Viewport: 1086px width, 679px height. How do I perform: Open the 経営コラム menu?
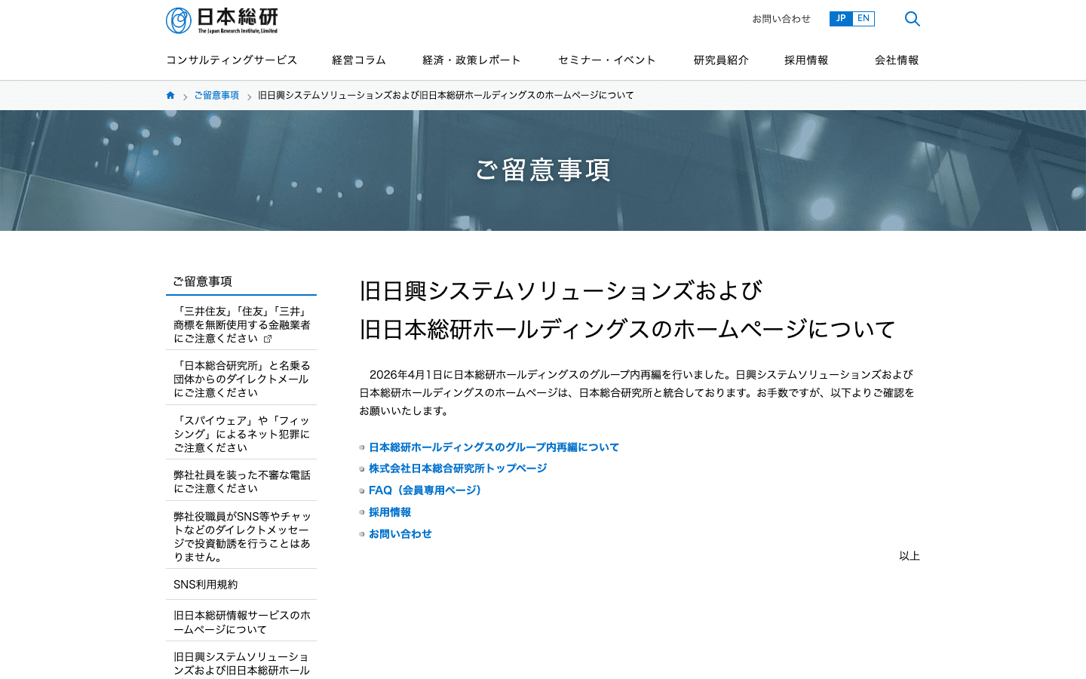(359, 60)
